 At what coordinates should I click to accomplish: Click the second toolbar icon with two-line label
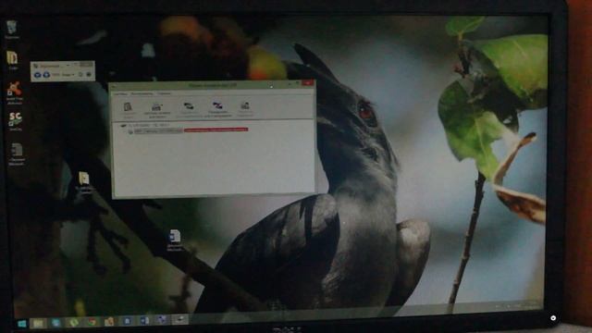(156, 110)
